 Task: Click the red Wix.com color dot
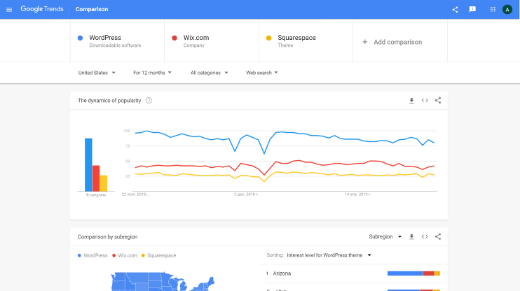pyautogui.click(x=175, y=38)
